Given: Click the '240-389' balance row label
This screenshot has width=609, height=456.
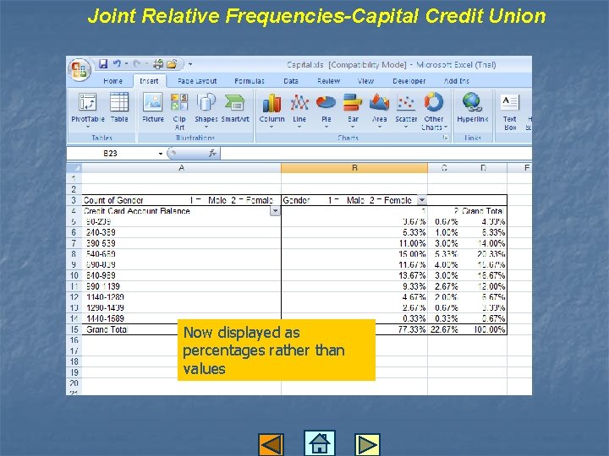Looking at the screenshot, I should (101, 233).
